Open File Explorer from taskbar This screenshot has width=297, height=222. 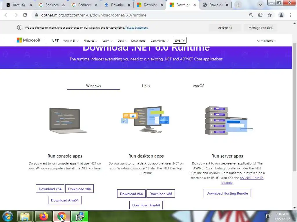[25, 216]
